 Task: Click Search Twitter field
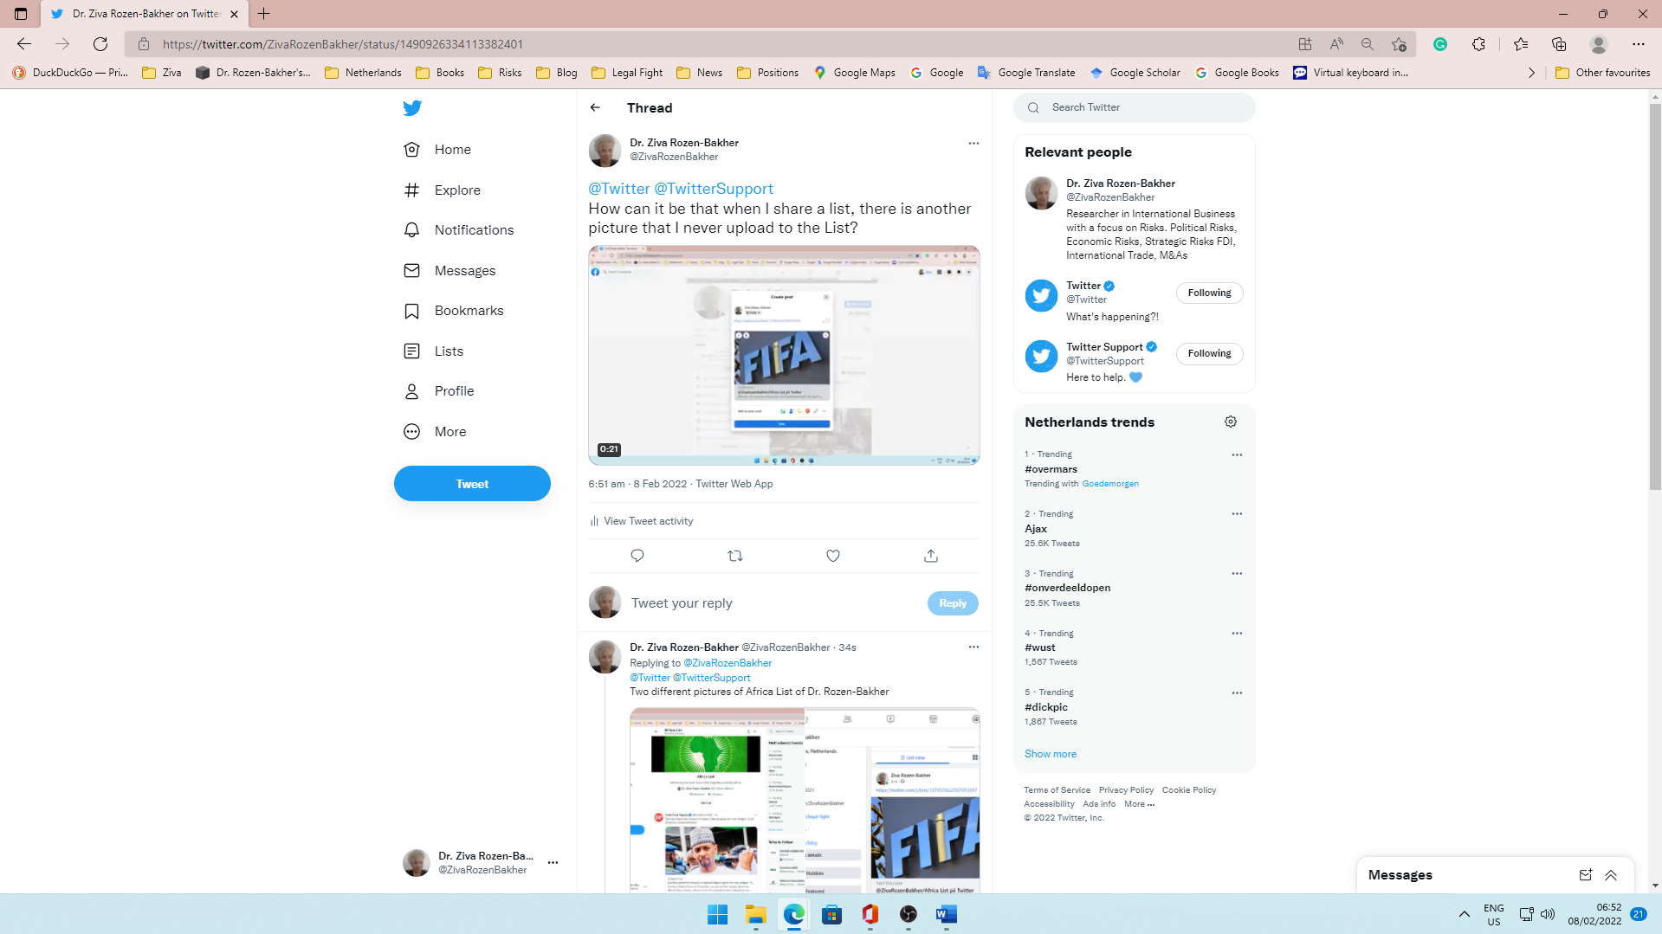click(x=1135, y=107)
